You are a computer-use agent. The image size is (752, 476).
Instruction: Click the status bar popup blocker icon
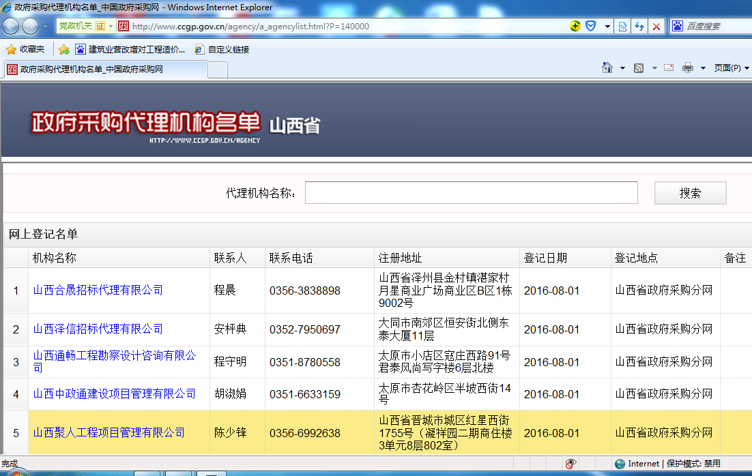[570, 464]
